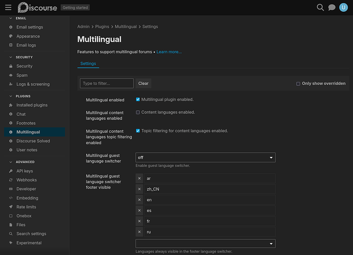
Task: Click the icon beside Experimental
Action: (11, 243)
